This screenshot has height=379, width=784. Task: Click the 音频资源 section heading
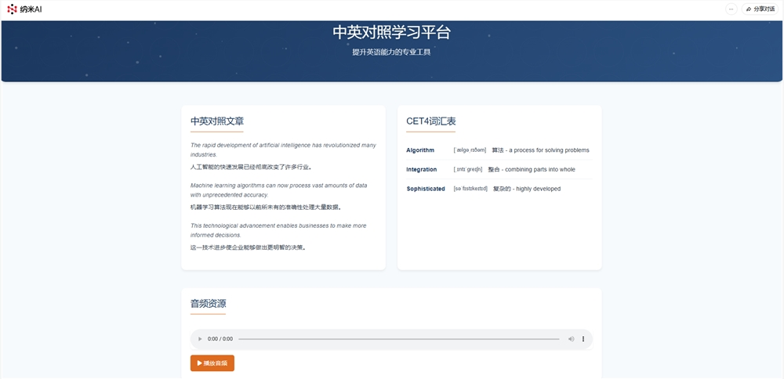208,304
